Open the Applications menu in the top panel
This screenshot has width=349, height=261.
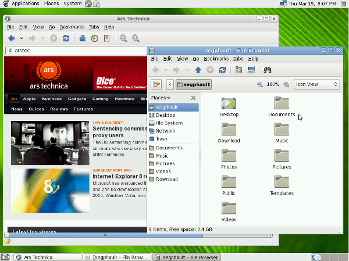coord(26,3)
